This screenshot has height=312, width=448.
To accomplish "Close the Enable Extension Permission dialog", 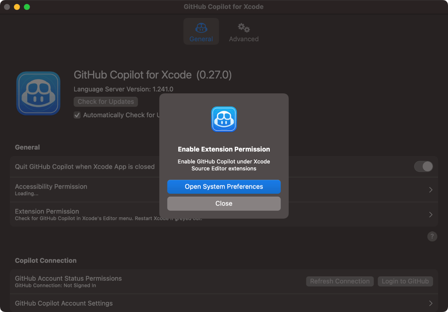I will pos(224,204).
